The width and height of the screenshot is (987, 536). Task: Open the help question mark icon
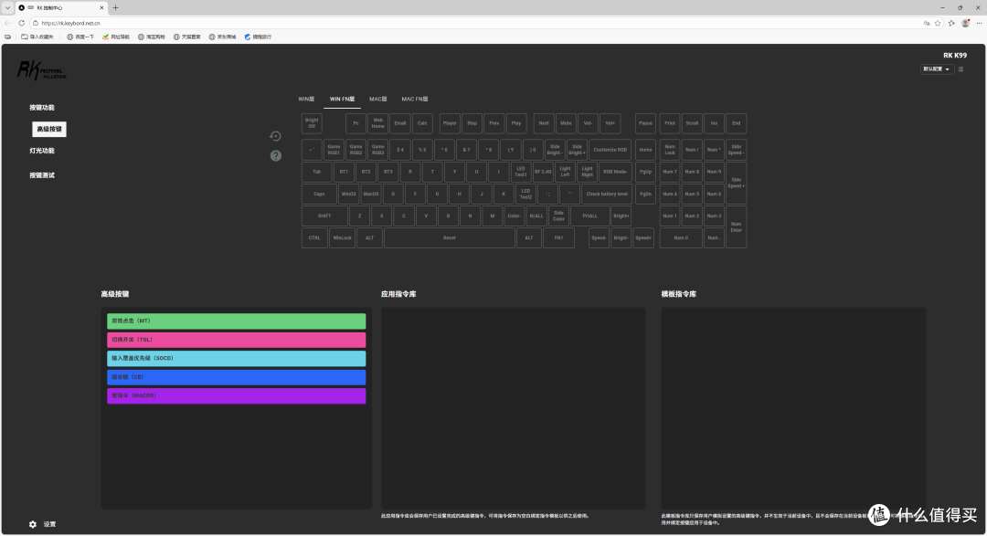(x=276, y=155)
